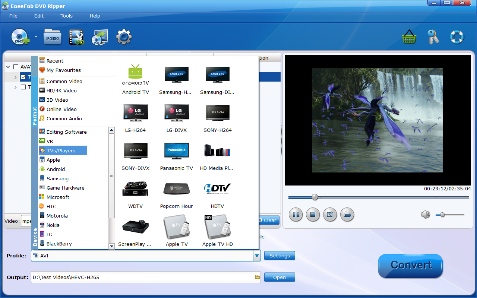Uncheck the selected title checkbox

click(23, 77)
